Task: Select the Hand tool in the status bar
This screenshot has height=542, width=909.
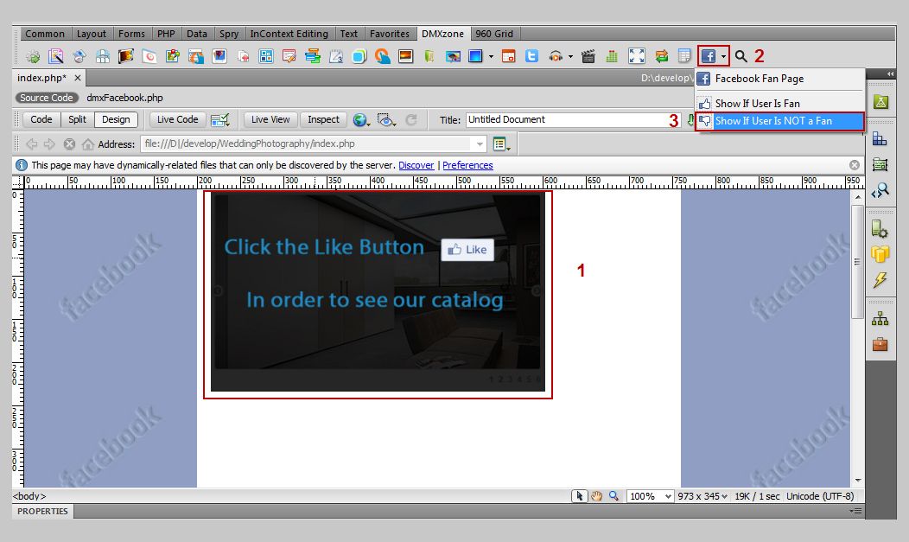Action: (596, 496)
